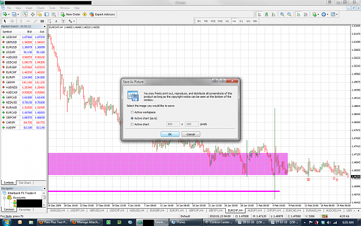Screen dimensions: 361x226
Task: Toggle the Market Watch window icon
Action: (25, 14)
